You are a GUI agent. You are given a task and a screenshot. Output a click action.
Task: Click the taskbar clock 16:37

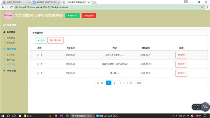coord(199,116)
